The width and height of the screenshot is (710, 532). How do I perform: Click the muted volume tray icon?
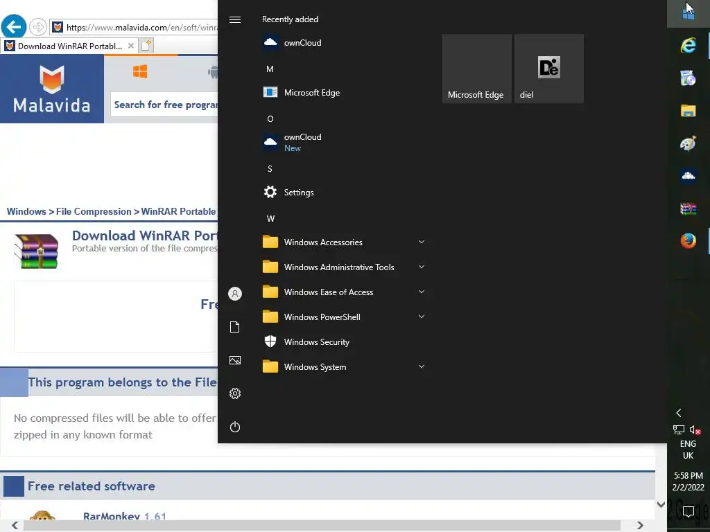click(x=695, y=429)
